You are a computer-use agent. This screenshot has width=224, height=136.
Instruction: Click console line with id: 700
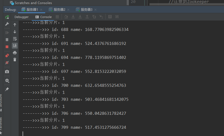click(74, 85)
